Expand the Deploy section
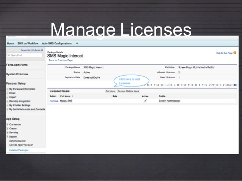Screen dimensions: 242x181 coord(7,136)
